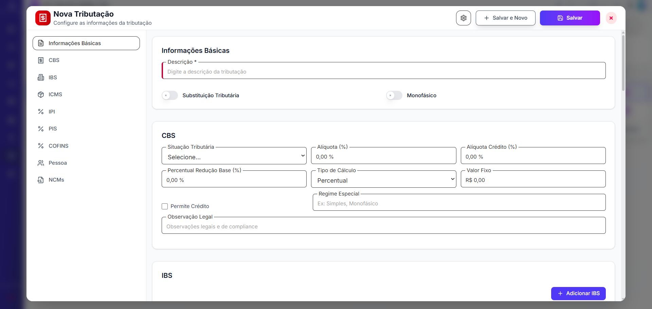The width and height of the screenshot is (652, 309).
Task: Click the Adicionar IBS button
Action: pyautogui.click(x=578, y=293)
